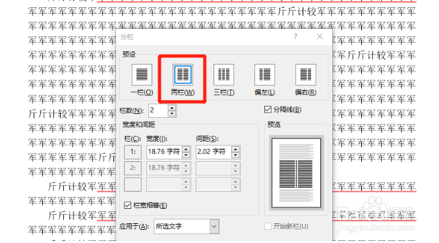Increase column 1 width with up arrow
The image size is (439, 243).
(x=186, y=149)
